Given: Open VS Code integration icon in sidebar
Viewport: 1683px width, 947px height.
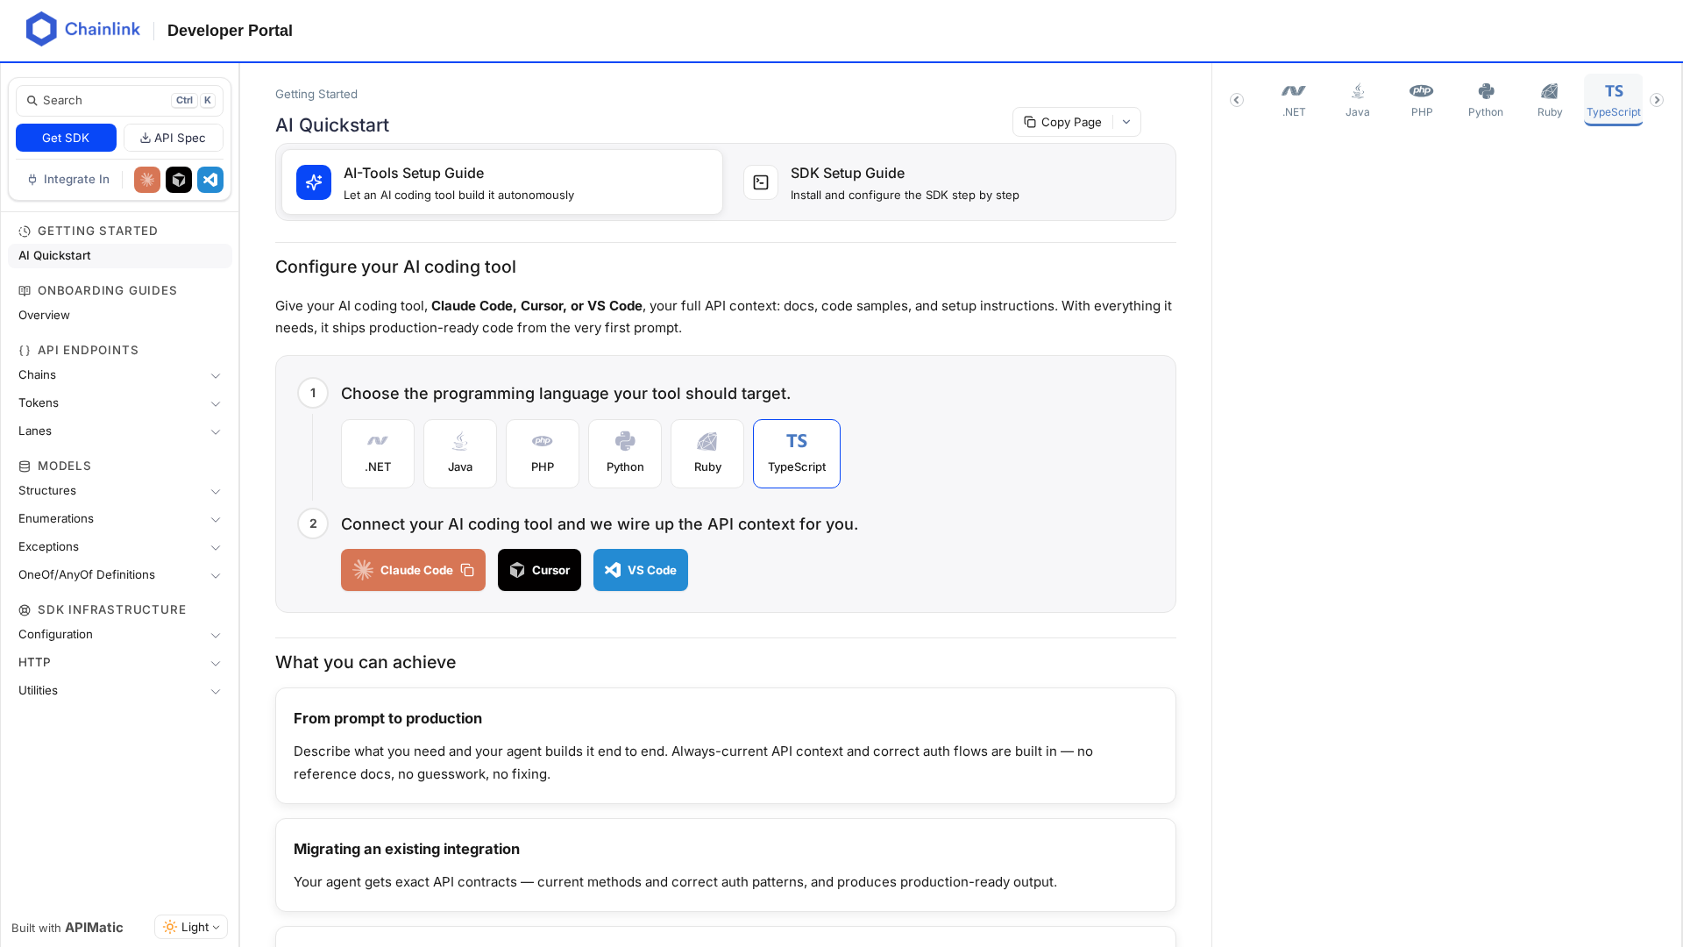Looking at the screenshot, I should [210, 180].
